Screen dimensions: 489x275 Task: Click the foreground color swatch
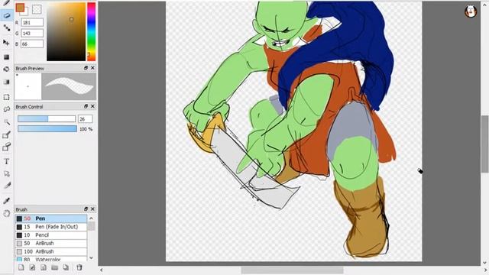tap(20, 8)
